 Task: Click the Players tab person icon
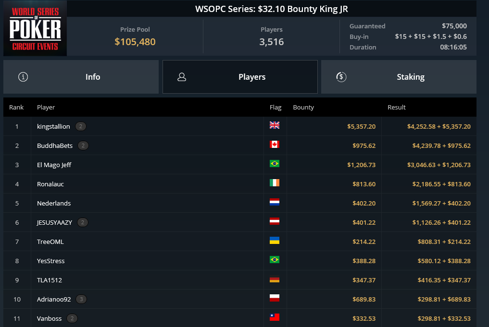(182, 77)
